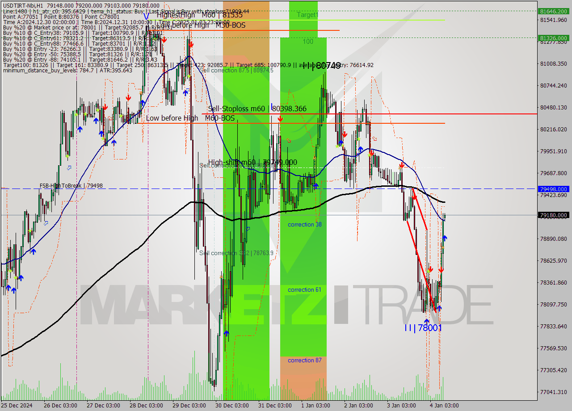Select the Low before High M60-BOS label
Viewport: 572px width, 411px height.
tap(190, 118)
